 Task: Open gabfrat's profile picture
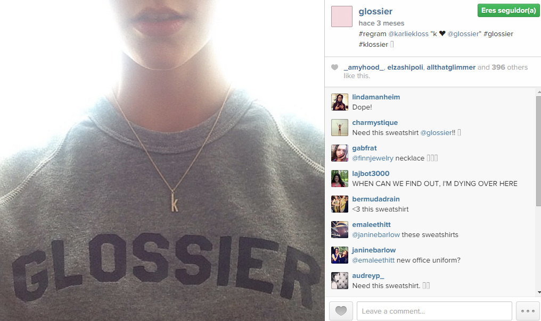(x=340, y=153)
